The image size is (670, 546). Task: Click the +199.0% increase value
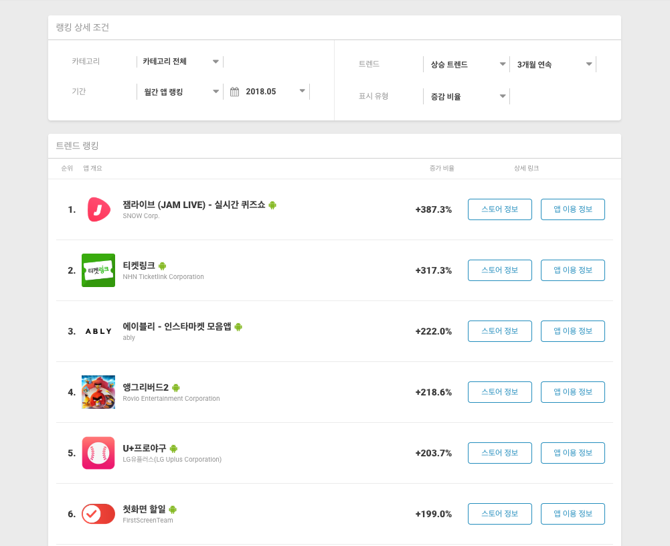[x=433, y=514]
